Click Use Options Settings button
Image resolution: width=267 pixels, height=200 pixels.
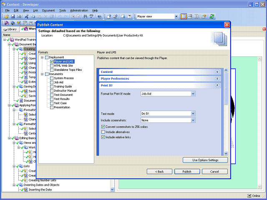pos(205,160)
